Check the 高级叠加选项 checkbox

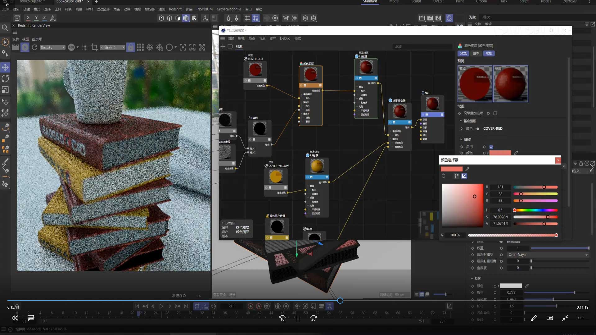(x=495, y=113)
